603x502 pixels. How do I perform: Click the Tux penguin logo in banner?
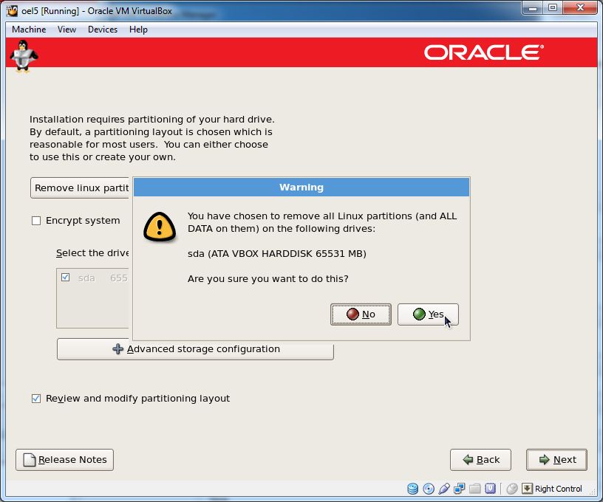tap(24, 56)
